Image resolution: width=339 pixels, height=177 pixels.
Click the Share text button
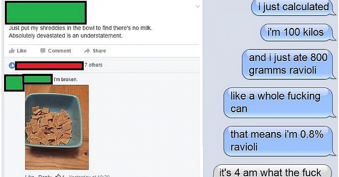[99, 51]
